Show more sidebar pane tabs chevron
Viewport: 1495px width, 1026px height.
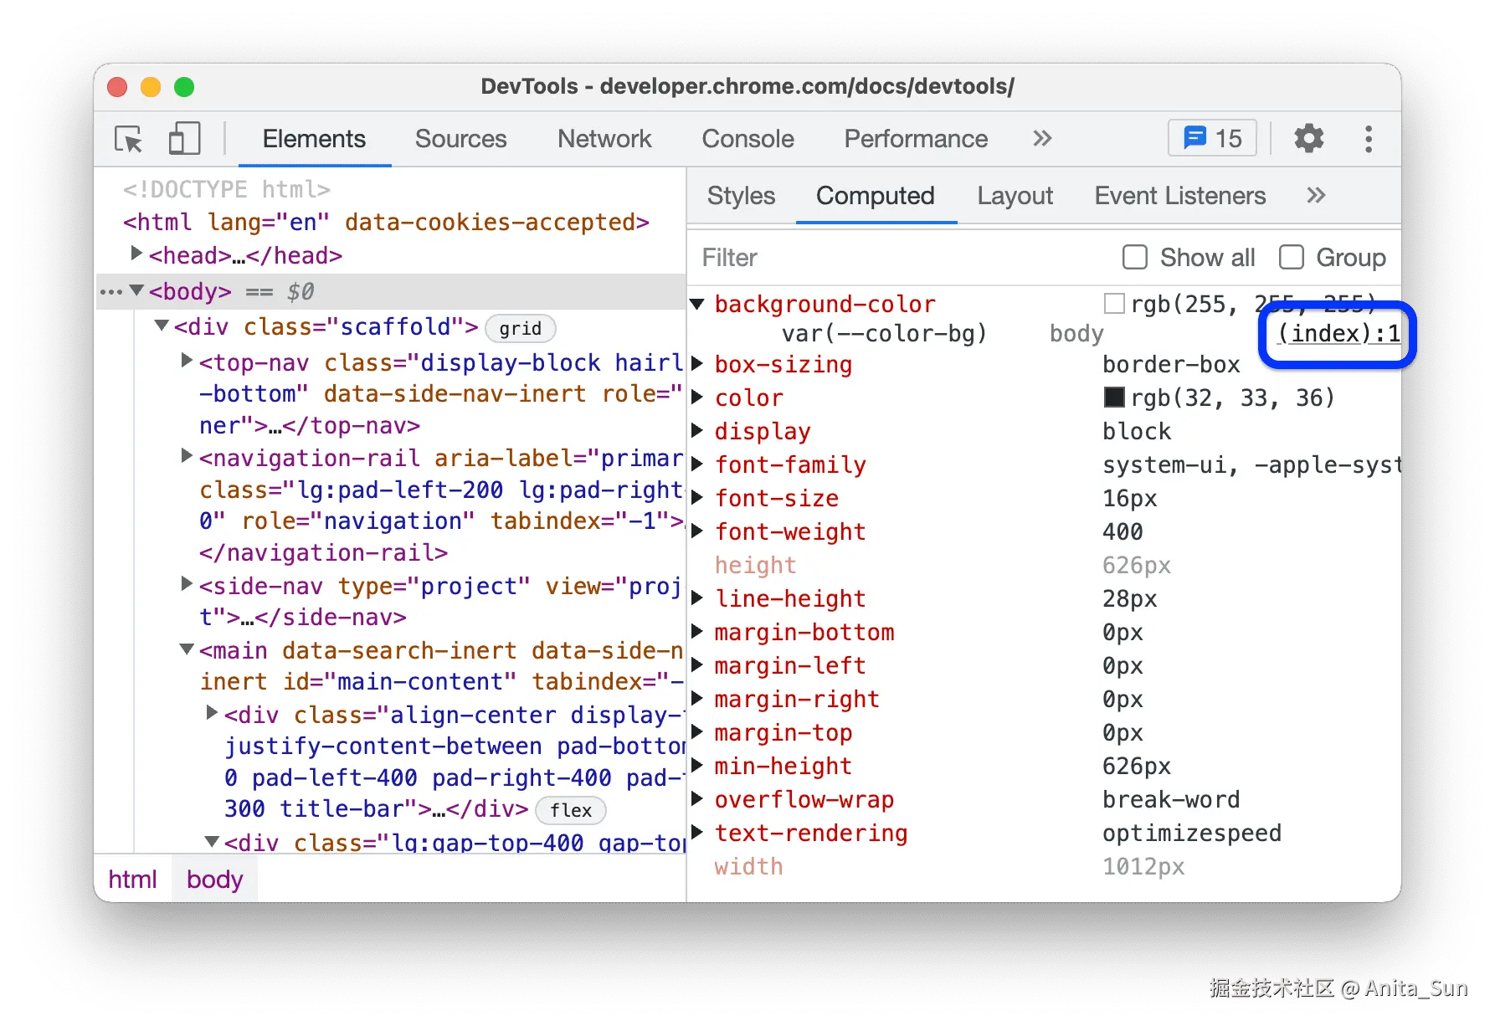[x=1316, y=196]
